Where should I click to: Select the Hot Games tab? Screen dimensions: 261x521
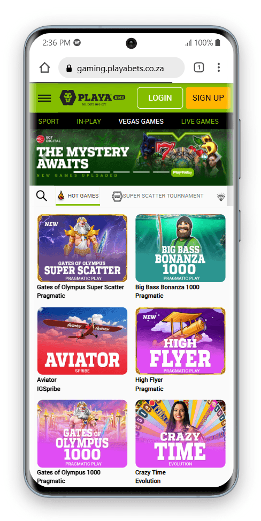pos(78,196)
